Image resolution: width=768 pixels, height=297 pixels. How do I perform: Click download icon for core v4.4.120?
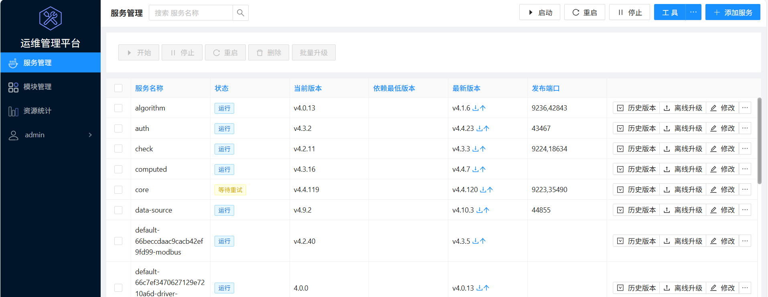click(x=483, y=190)
